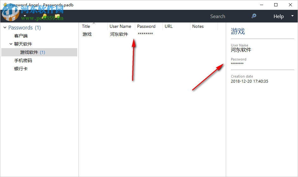Select the 客户端 folder
Screen dimensions: 298x177
21,36
